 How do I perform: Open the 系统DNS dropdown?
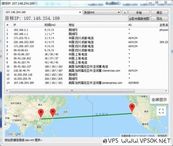(x=102, y=12)
